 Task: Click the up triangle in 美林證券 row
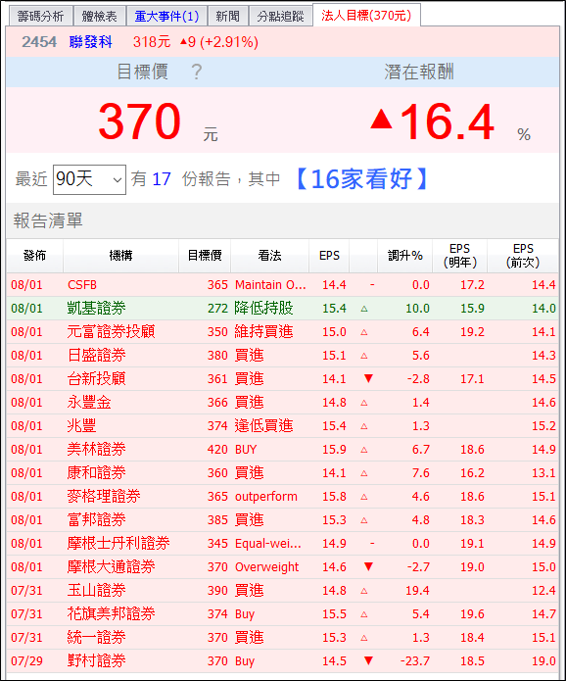tap(364, 450)
